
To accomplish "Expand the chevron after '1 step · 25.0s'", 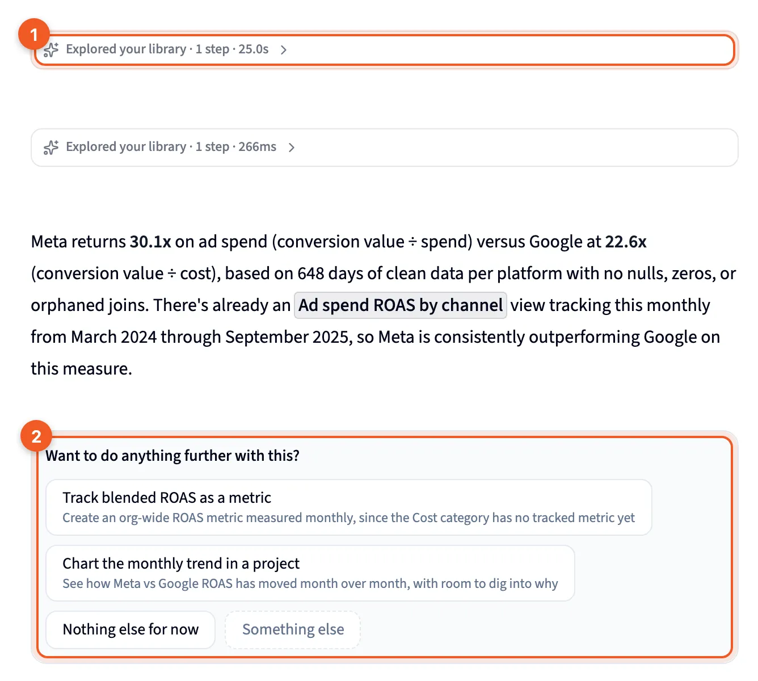I will [284, 50].
